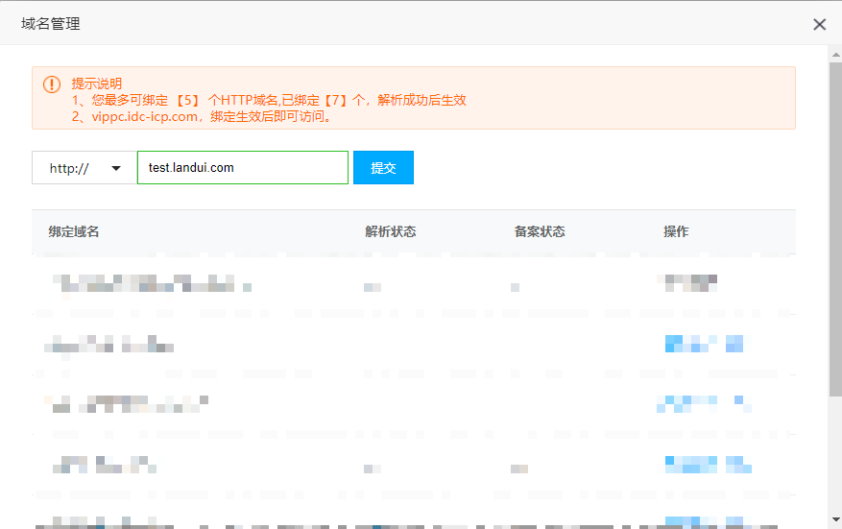Click the blurred domain name in the first row
842x529 pixels.
pyautogui.click(x=149, y=283)
